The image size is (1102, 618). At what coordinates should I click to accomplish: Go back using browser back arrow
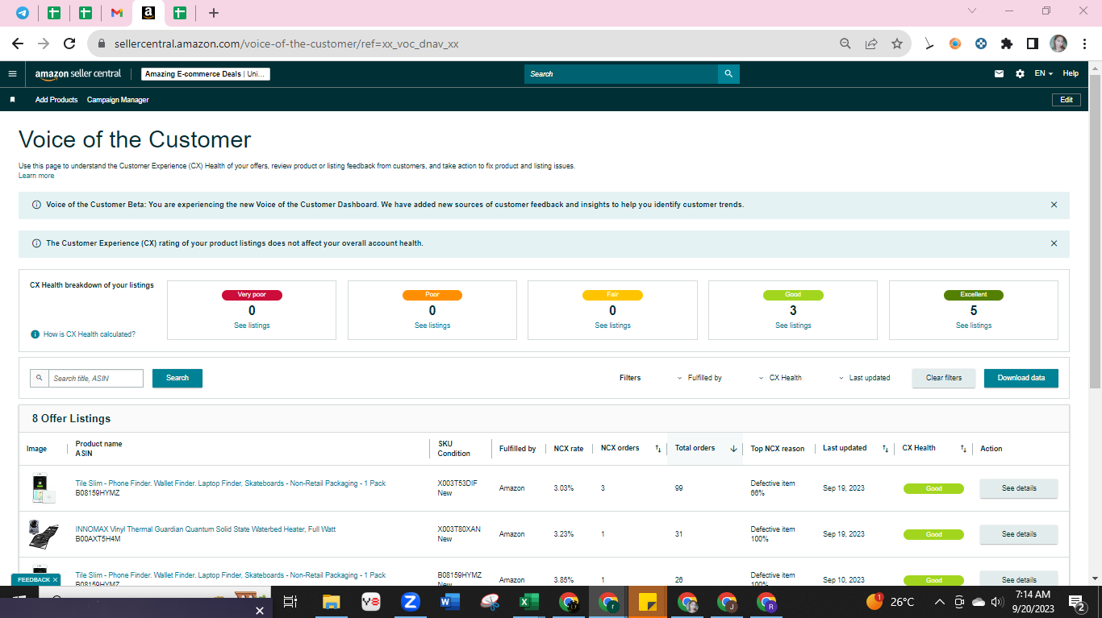18,44
